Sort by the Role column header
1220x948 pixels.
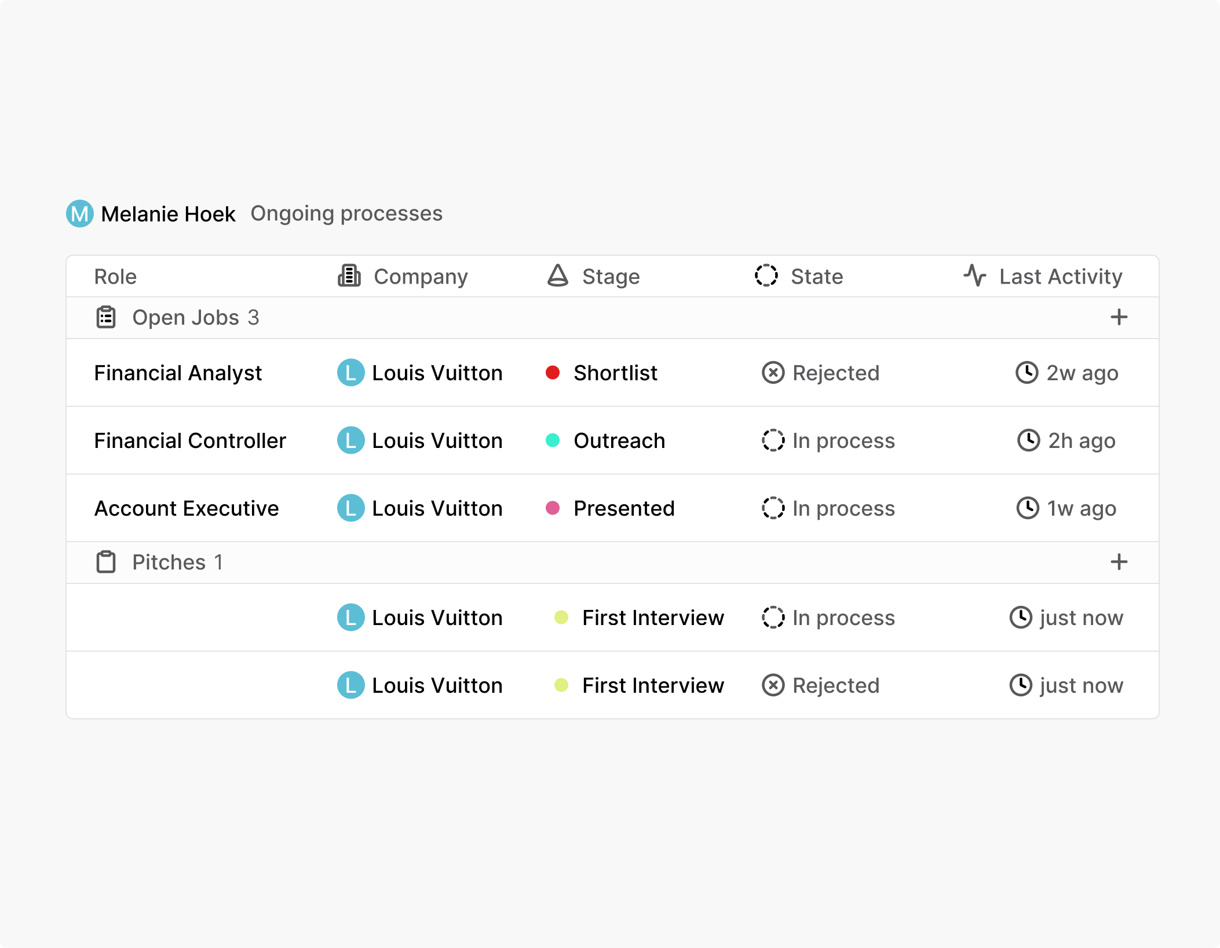pos(115,277)
